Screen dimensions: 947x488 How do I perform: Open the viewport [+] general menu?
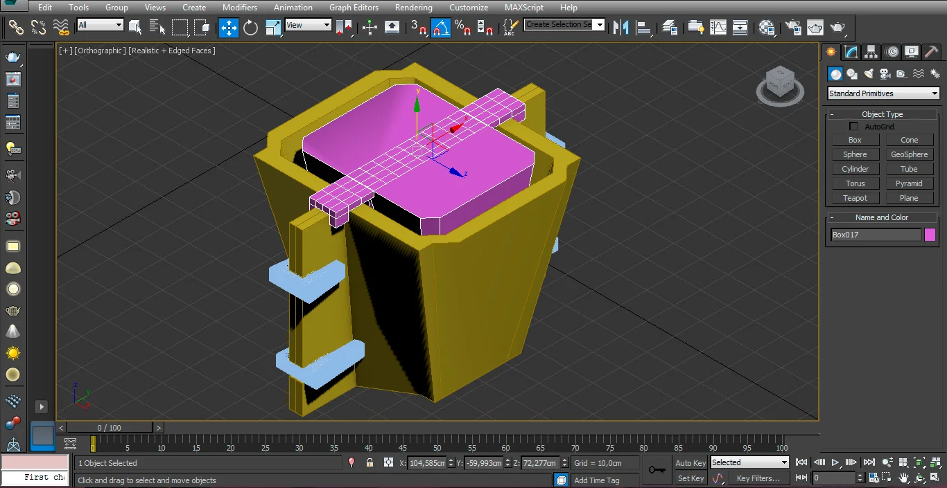pyautogui.click(x=65, y=51)
